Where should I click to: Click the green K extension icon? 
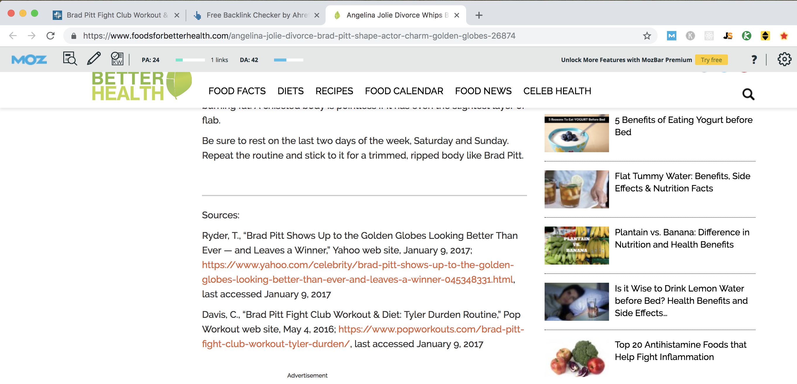(x=746, y=36)
